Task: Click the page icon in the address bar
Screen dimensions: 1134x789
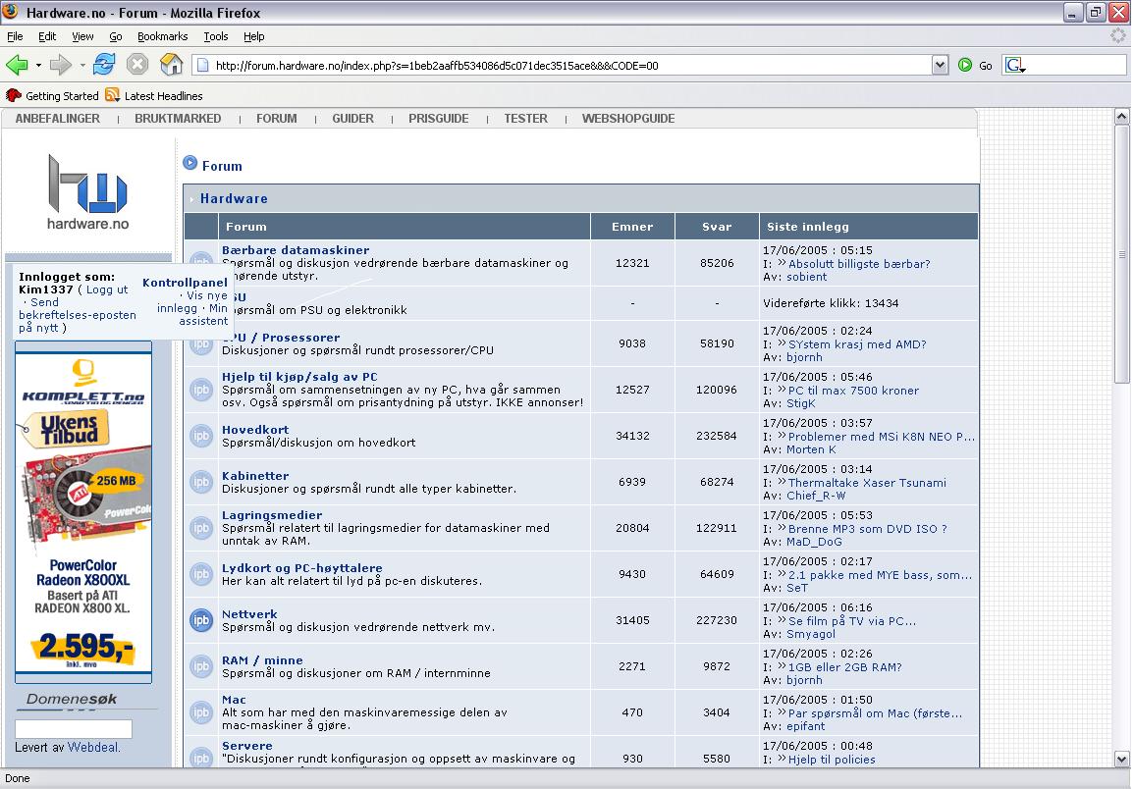Action: click(x=203, y=65)
